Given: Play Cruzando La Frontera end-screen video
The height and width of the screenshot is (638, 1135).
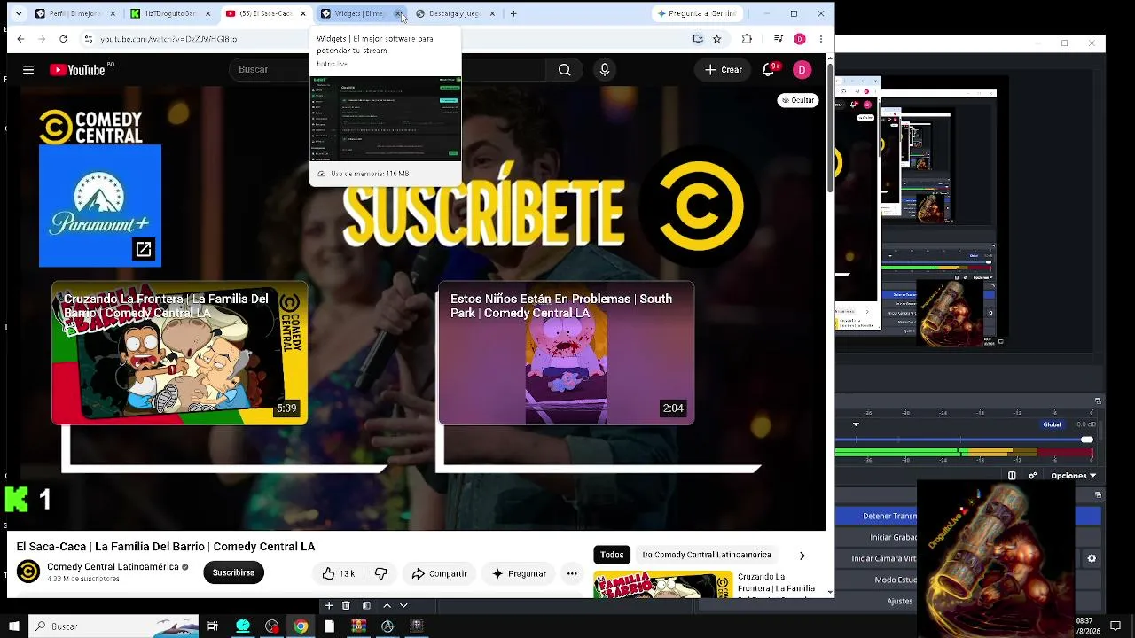Looking at the screenshot, I should pyautogui.click(x=180, y=353).
